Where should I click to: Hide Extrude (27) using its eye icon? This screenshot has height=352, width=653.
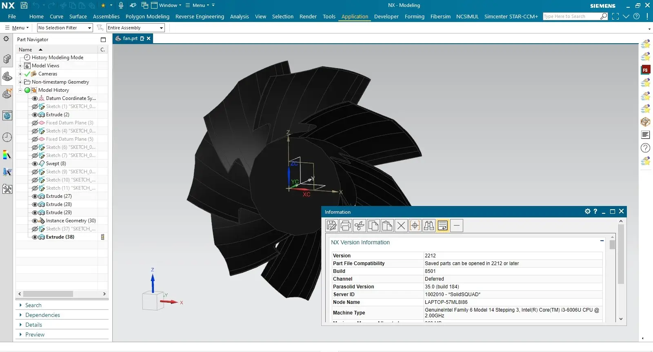[x=35, y=196]
